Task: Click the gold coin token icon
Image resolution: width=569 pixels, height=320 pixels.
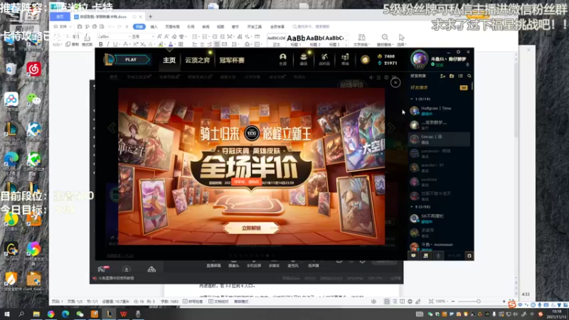Action: coord(365,60)
